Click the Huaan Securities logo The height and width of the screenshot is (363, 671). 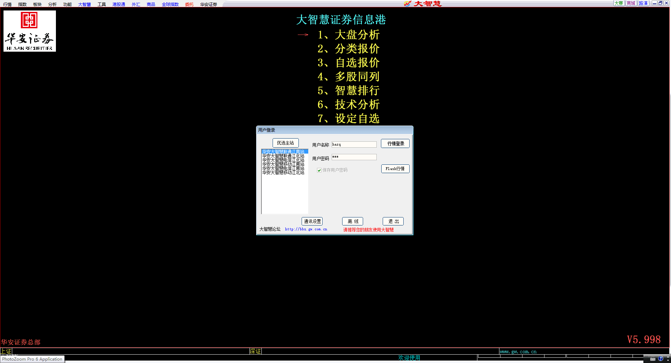(30, 31)
